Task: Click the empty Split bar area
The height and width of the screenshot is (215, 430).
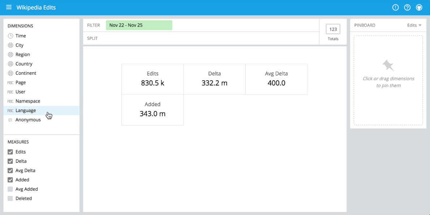Action: (201, 38)
